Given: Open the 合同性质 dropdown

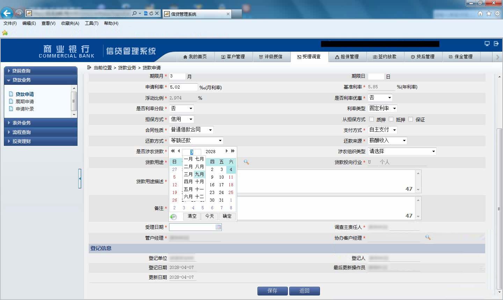Looking at the screenshot, I should [x=191, y=130].
